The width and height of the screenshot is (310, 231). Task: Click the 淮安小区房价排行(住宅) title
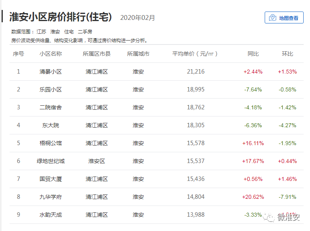click(x=61, y=17)
